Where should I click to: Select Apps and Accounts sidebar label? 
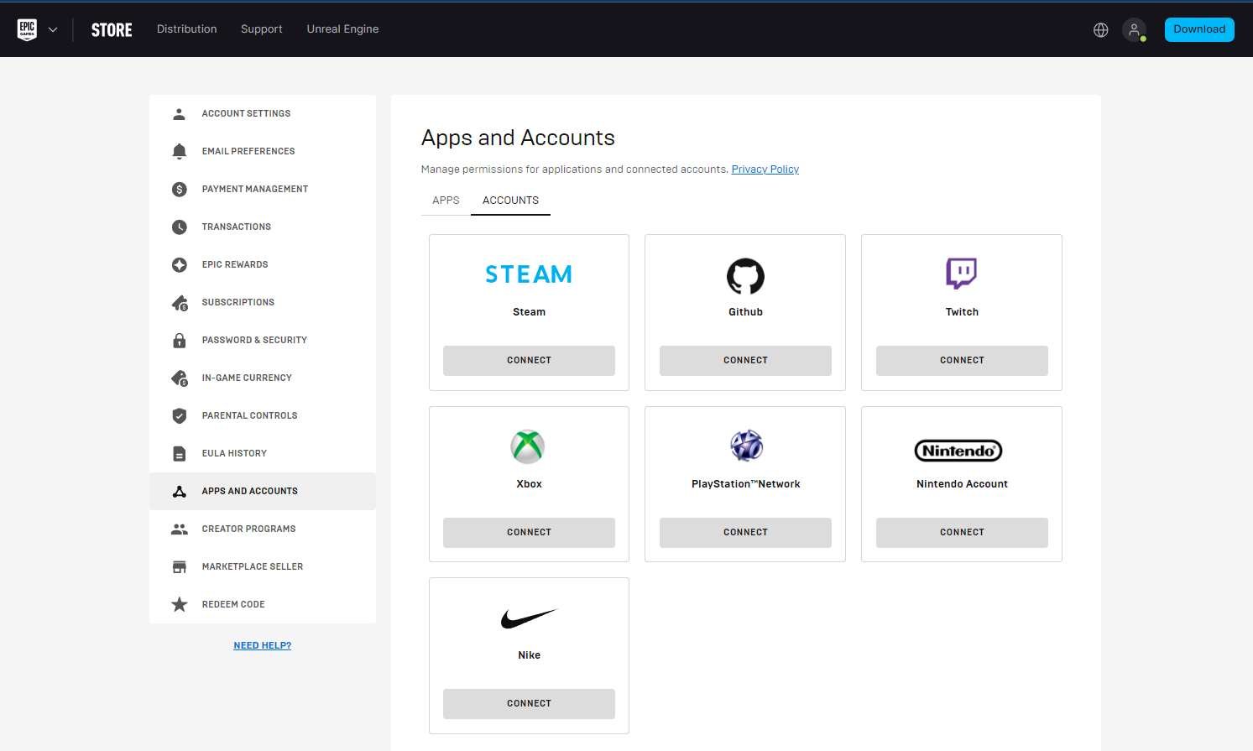click(x=250, y=491)
